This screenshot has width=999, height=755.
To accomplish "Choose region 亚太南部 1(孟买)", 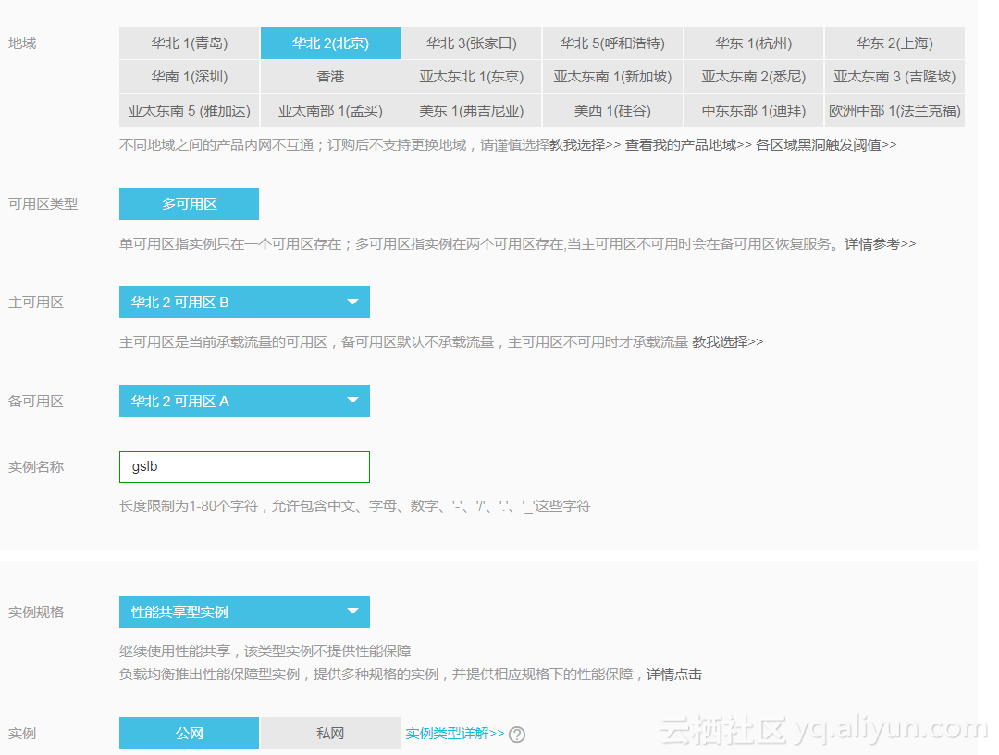I will [330, 111].
